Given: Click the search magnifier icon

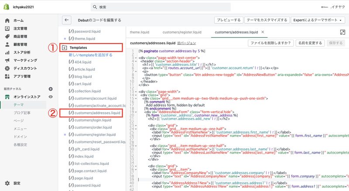Looking at the screenshot, I should pos(95,7).
